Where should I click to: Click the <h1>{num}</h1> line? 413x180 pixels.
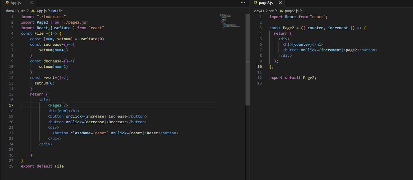point(64,111)
